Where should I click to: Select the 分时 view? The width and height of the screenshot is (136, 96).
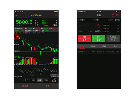point(33,80)
